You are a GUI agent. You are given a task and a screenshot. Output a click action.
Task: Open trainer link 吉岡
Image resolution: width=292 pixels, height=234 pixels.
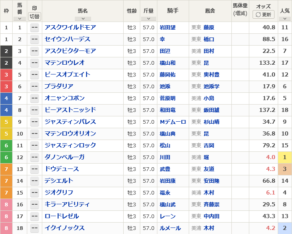pos(209,146)
